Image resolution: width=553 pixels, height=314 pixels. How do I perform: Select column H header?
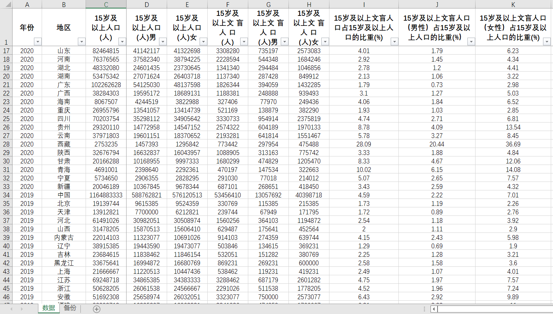pos(309,4)
